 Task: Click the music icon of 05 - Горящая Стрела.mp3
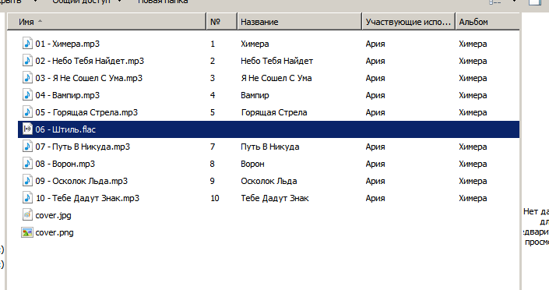point(27,112)
